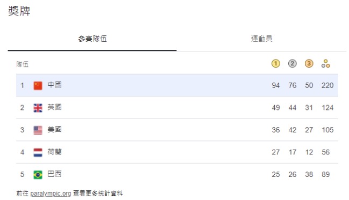Image resolution: width=349 pixels, height=200 pixels.
Task: Click the bronze medal column icon
Action: (x=309, y=64)
